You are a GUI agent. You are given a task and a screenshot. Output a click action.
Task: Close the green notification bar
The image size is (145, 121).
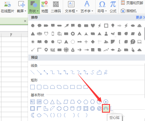25,21
